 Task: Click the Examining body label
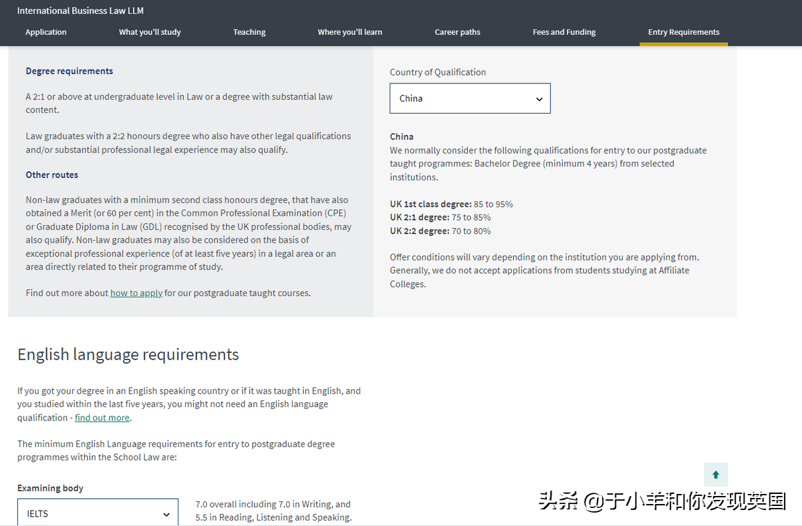(x=50, y=488)
